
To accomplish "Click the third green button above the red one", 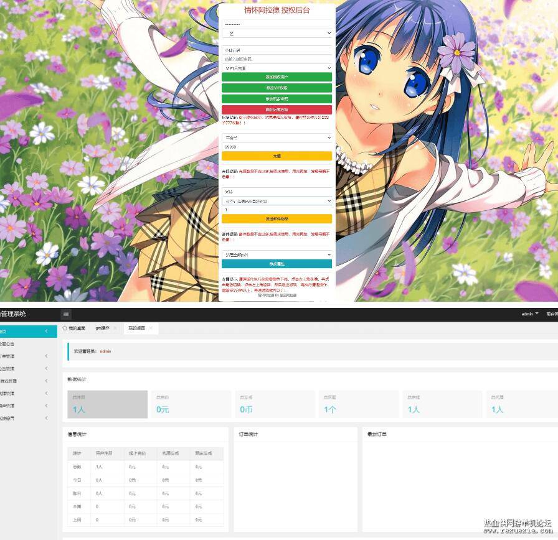I will 277,99.
